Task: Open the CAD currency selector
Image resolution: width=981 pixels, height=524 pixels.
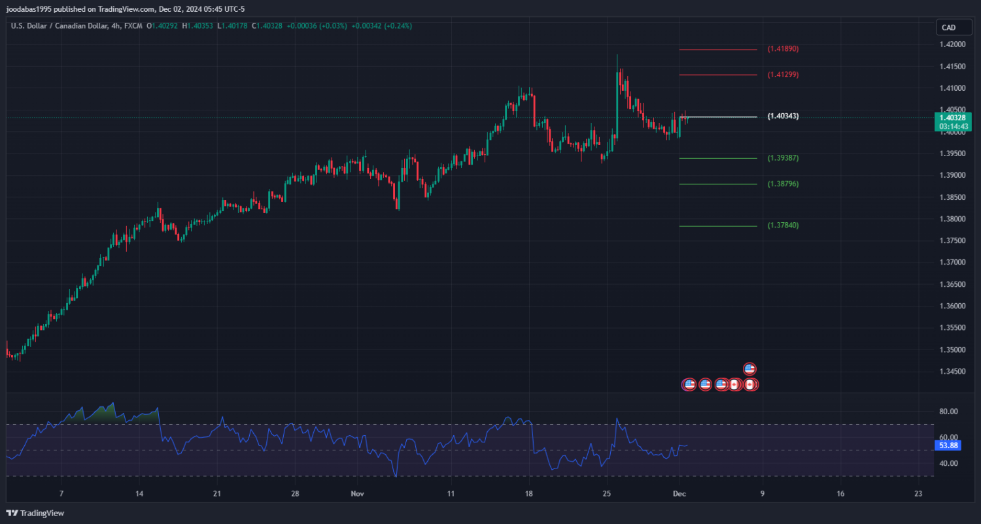Action: pos(948,27)
